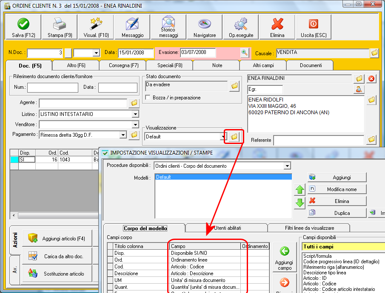385x293 pixels.
Task: Expand the Visualizzazione Default dropdown
Action: (x=222, y=137)
